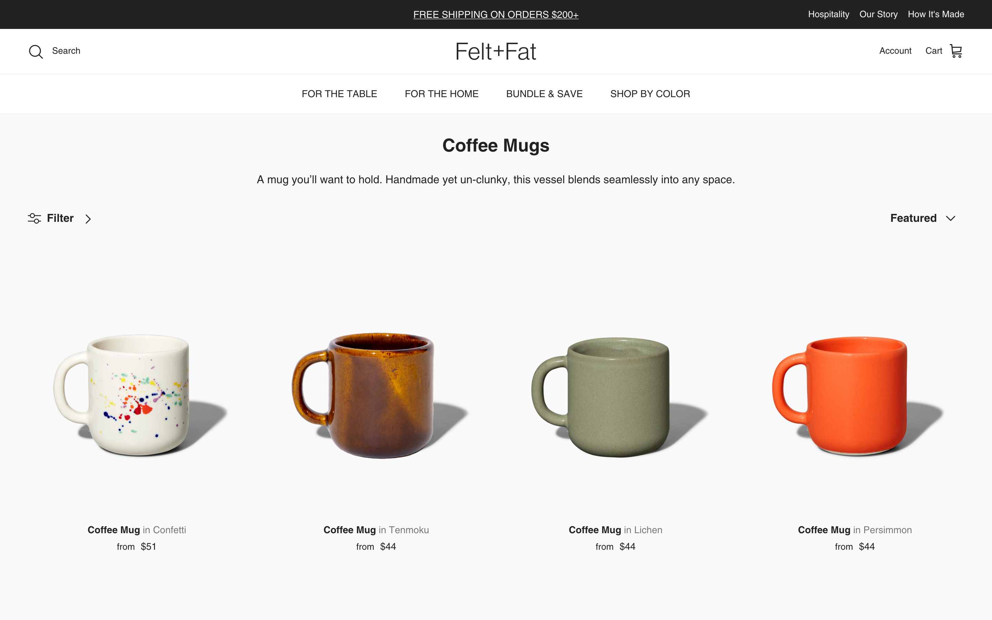Expand the Filter panel chevron
This screenshot has height=620, width=992.
pos(88,219)
